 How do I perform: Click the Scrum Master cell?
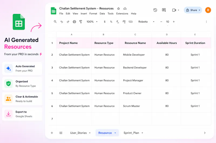[136, 106]
